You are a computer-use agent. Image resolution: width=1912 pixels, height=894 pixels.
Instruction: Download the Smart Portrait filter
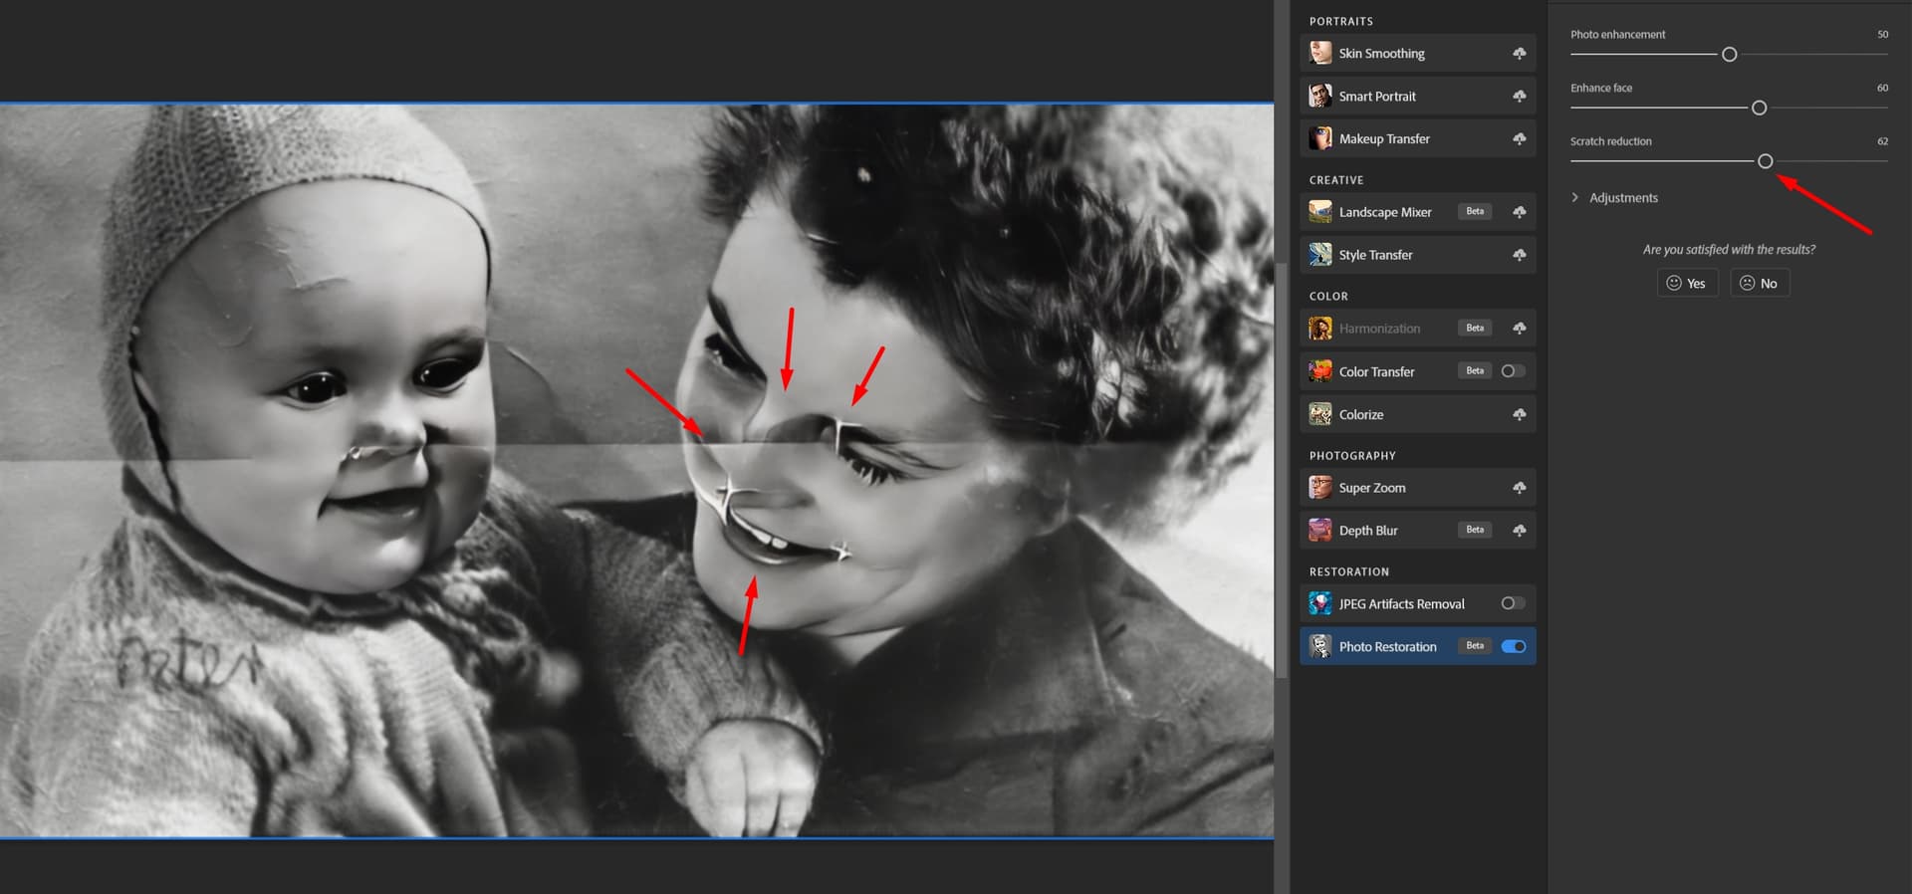tap(1519, 97)
